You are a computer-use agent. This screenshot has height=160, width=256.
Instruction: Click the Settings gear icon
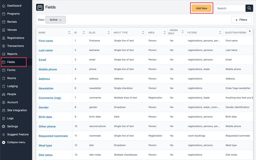click(4, 127)
